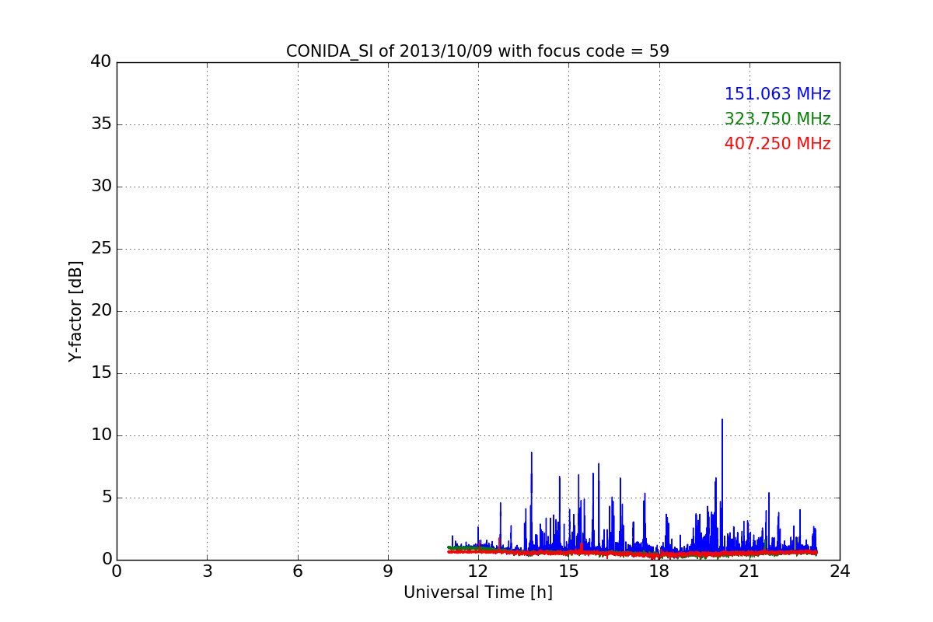Click the x-axis tick label 12
This screenshot has width=933, height=622.
pos(478,571)
